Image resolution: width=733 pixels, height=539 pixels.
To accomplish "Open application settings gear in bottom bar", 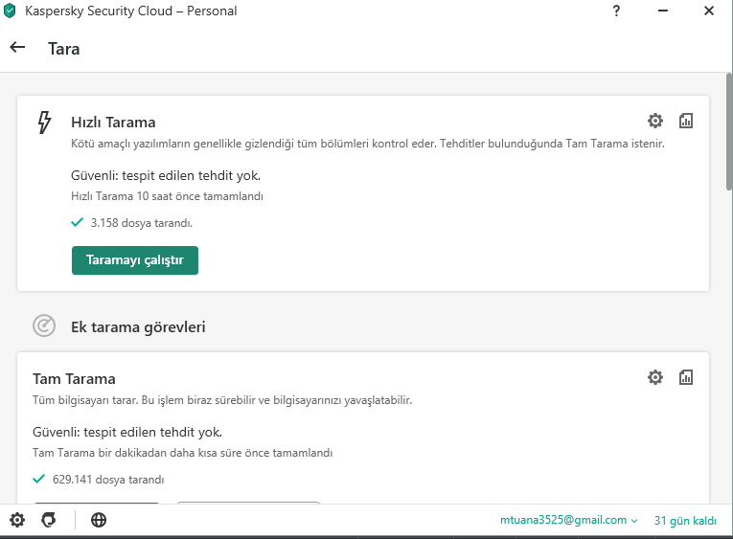I will tap(17, 520).
